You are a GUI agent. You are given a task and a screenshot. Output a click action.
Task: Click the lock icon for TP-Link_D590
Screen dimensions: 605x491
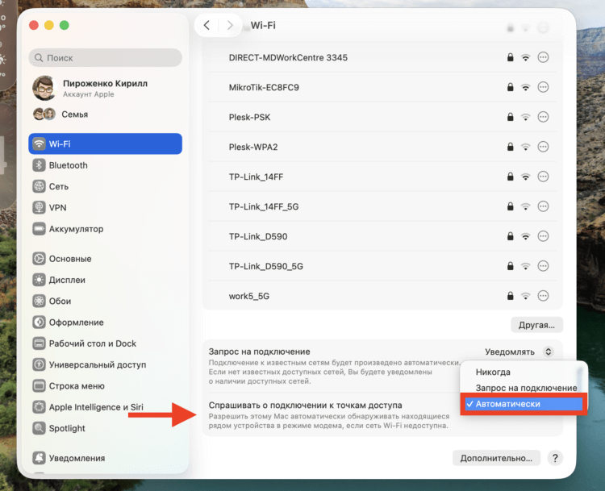tap(510, 236)
